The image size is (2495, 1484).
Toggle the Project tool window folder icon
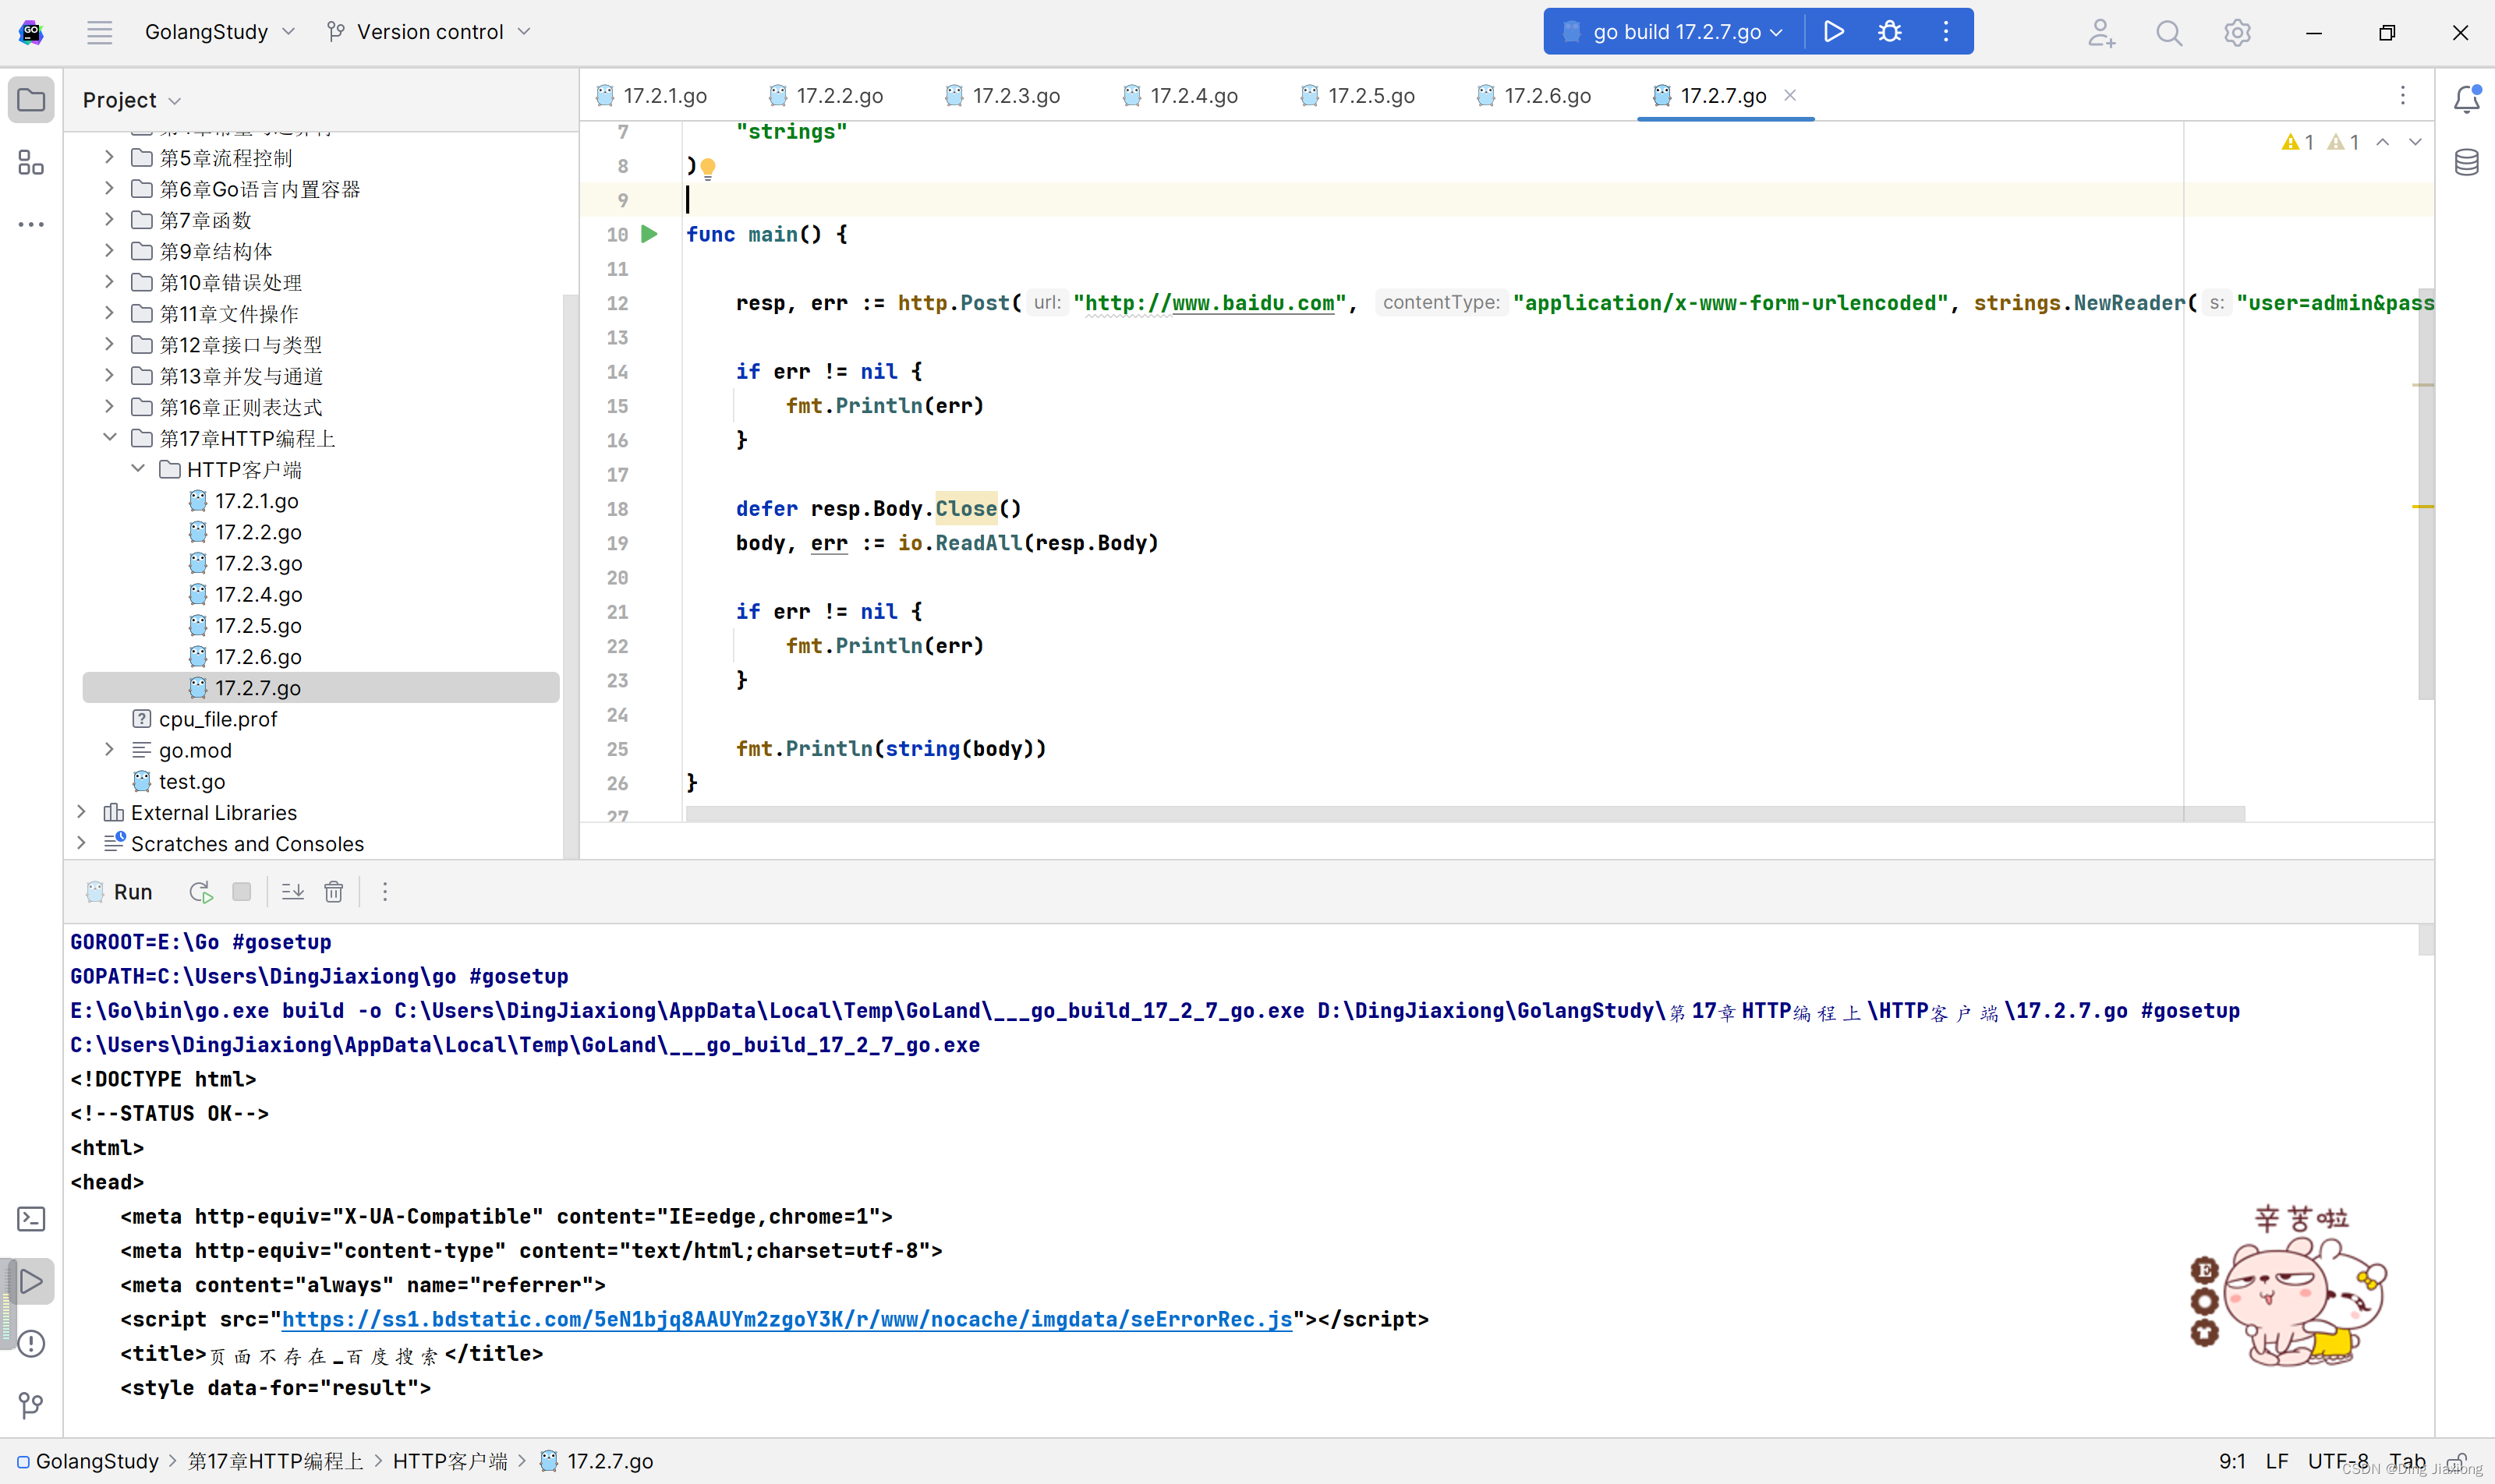click(x=31, y=100)
